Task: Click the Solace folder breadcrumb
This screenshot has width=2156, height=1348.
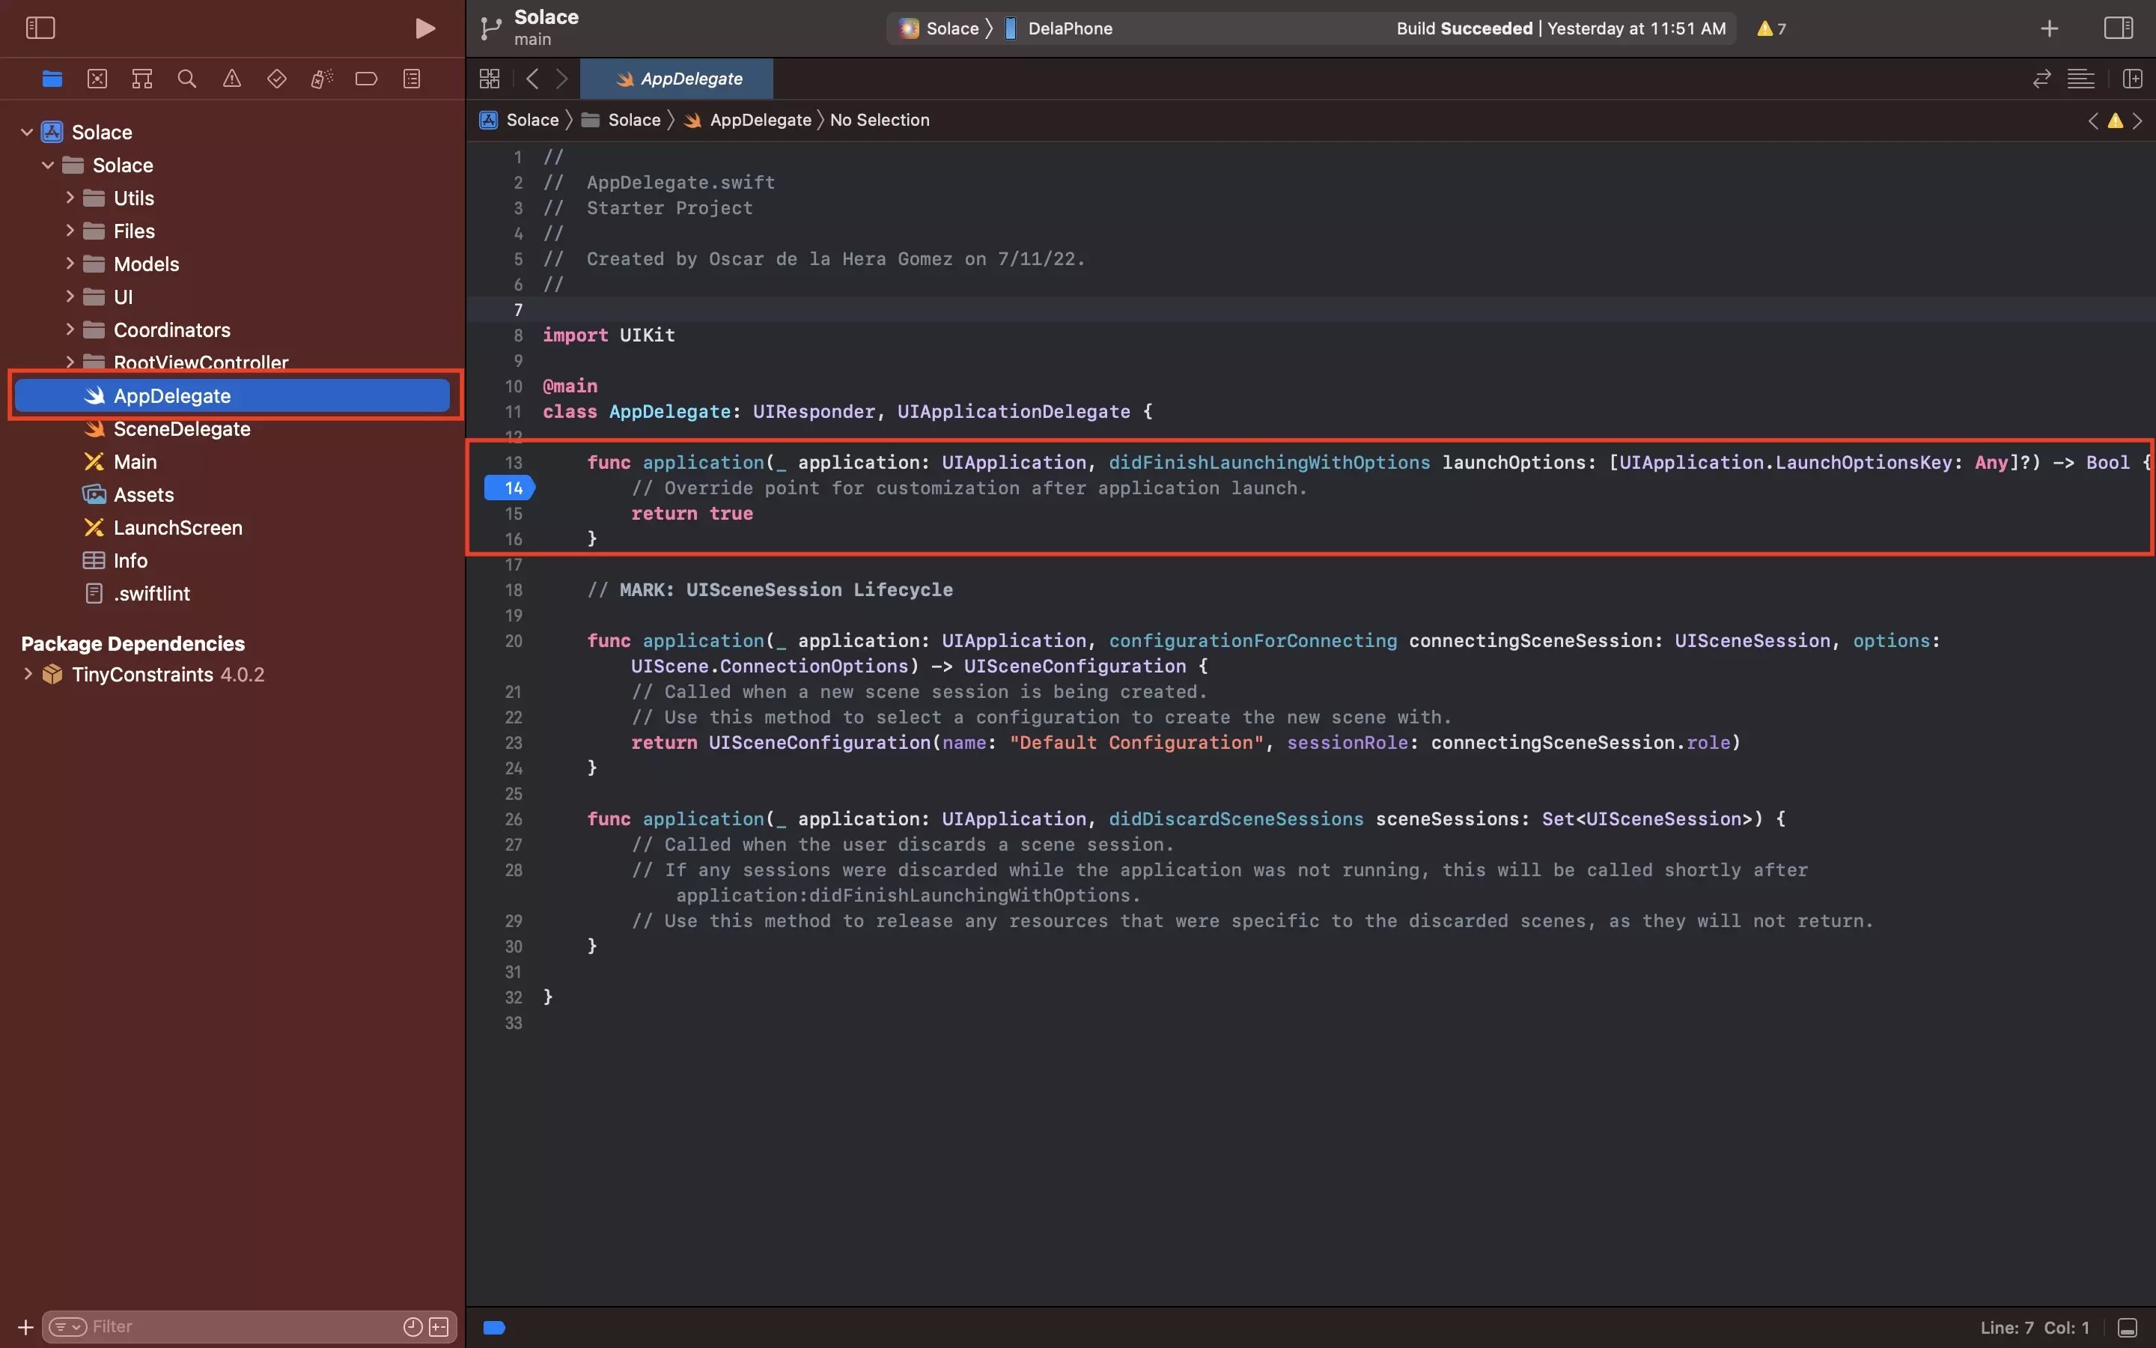Action: pyautogui.click(x=622, y=120)
